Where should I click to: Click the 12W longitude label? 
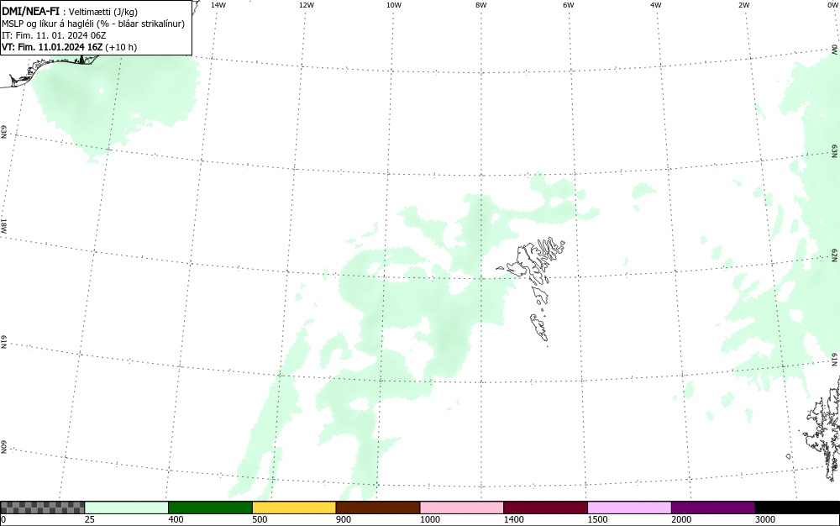(307, 5)
